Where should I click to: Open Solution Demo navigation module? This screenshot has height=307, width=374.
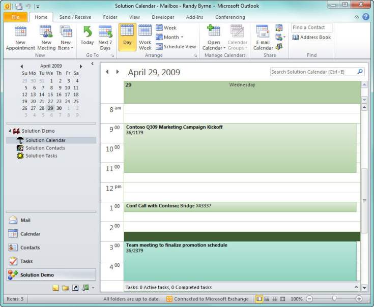[x=51, y=274]
